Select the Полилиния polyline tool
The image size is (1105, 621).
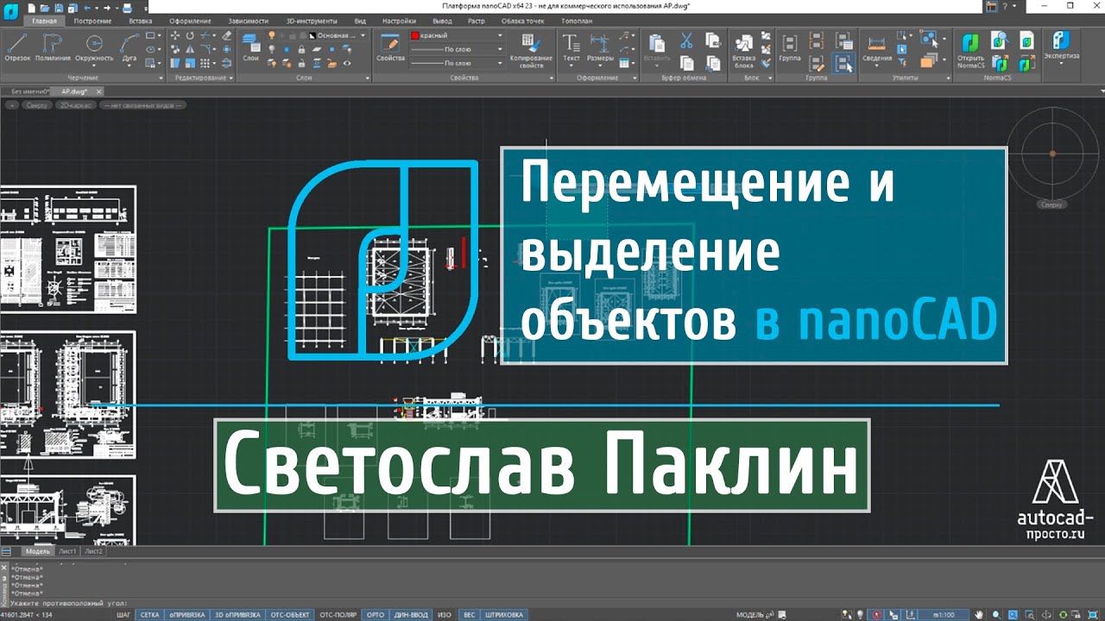(x=54, y=48)
